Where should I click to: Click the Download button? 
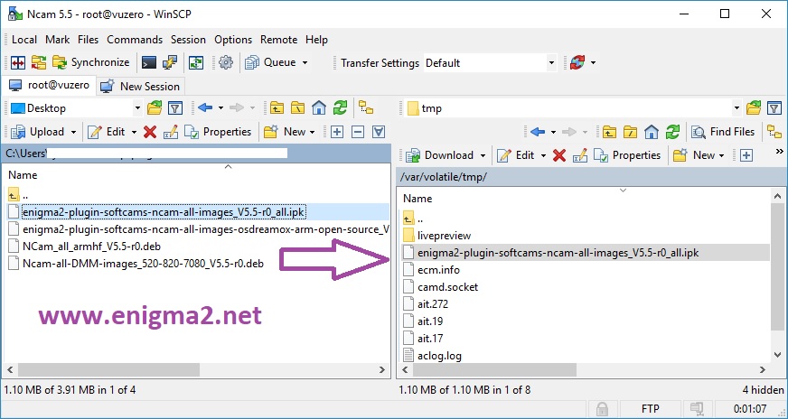tap(439, 155)
